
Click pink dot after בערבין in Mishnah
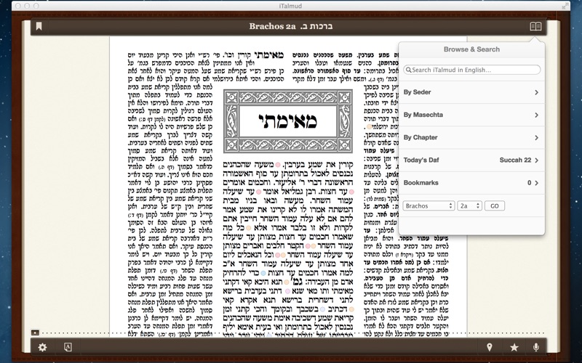pyautogui.click(x=277, y=165)
